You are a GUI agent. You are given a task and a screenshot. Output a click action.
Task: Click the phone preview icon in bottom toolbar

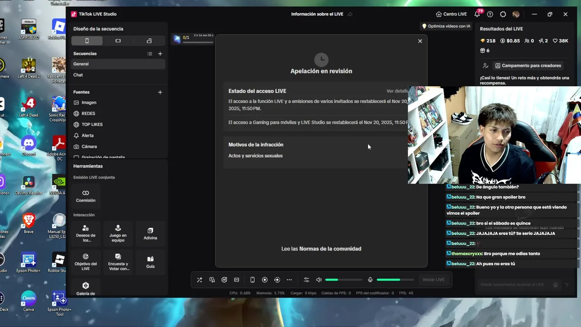coord(252,280)
